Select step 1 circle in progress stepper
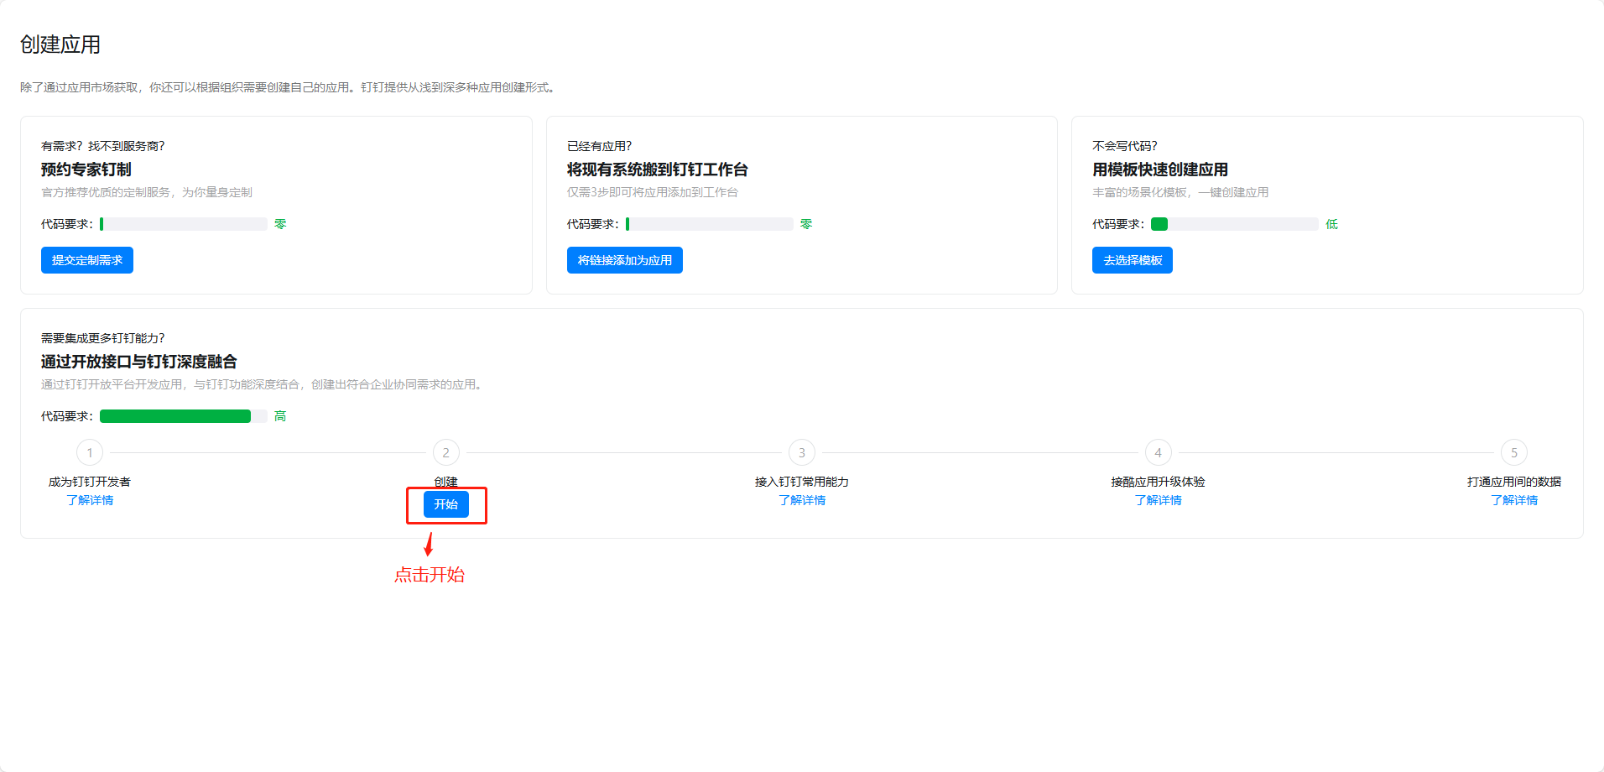The image size is (1604, 772). 90,452
